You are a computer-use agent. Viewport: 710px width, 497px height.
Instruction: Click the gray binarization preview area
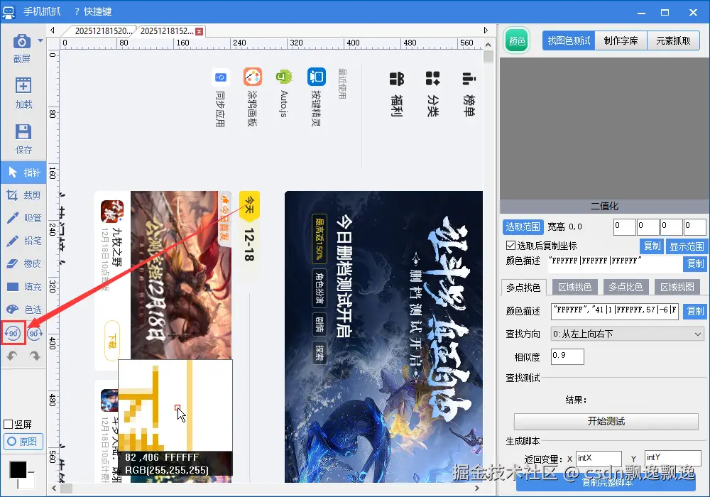point(604,129)
